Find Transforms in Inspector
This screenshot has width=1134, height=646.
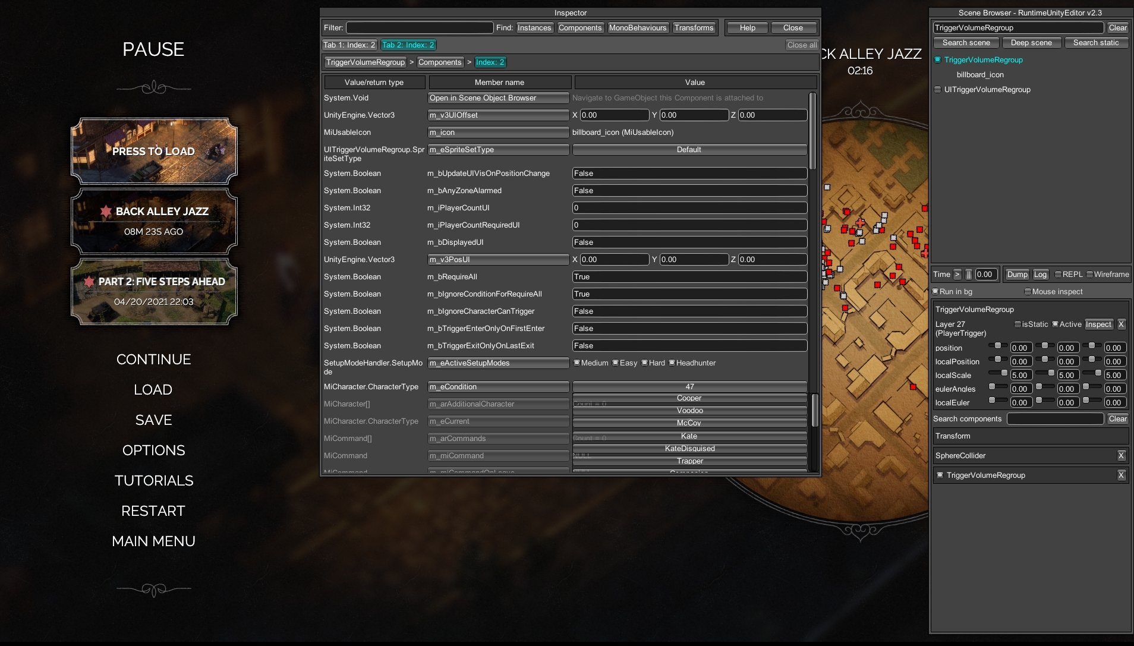694,27
